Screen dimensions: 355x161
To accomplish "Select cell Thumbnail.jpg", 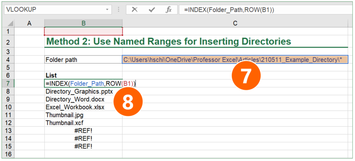I will (83, 115).
